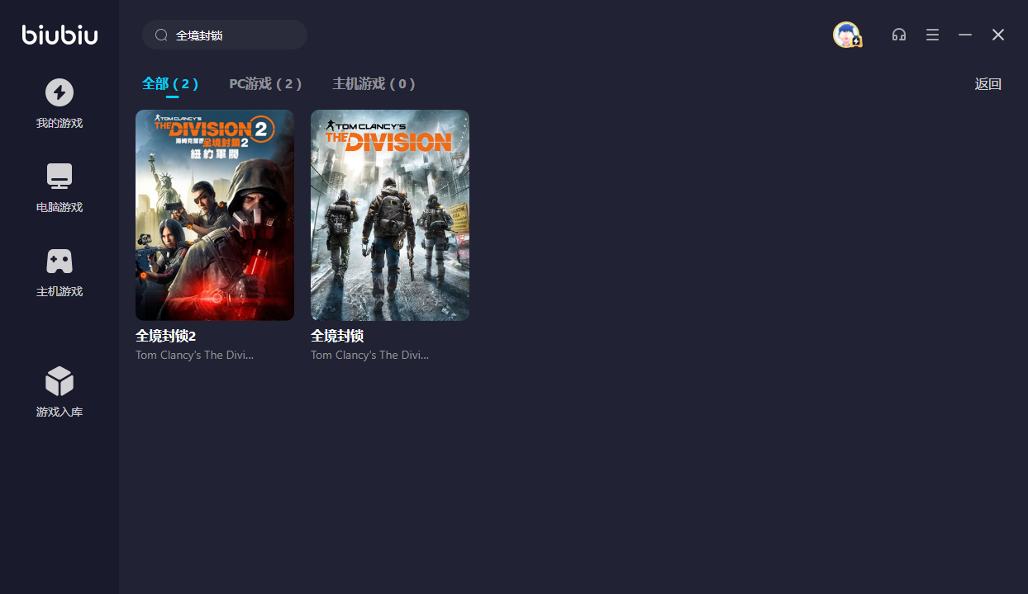Click the 全境封锁 title under second cover
1028x594 pixels.
pyautogui.click(x=337, y=337)
